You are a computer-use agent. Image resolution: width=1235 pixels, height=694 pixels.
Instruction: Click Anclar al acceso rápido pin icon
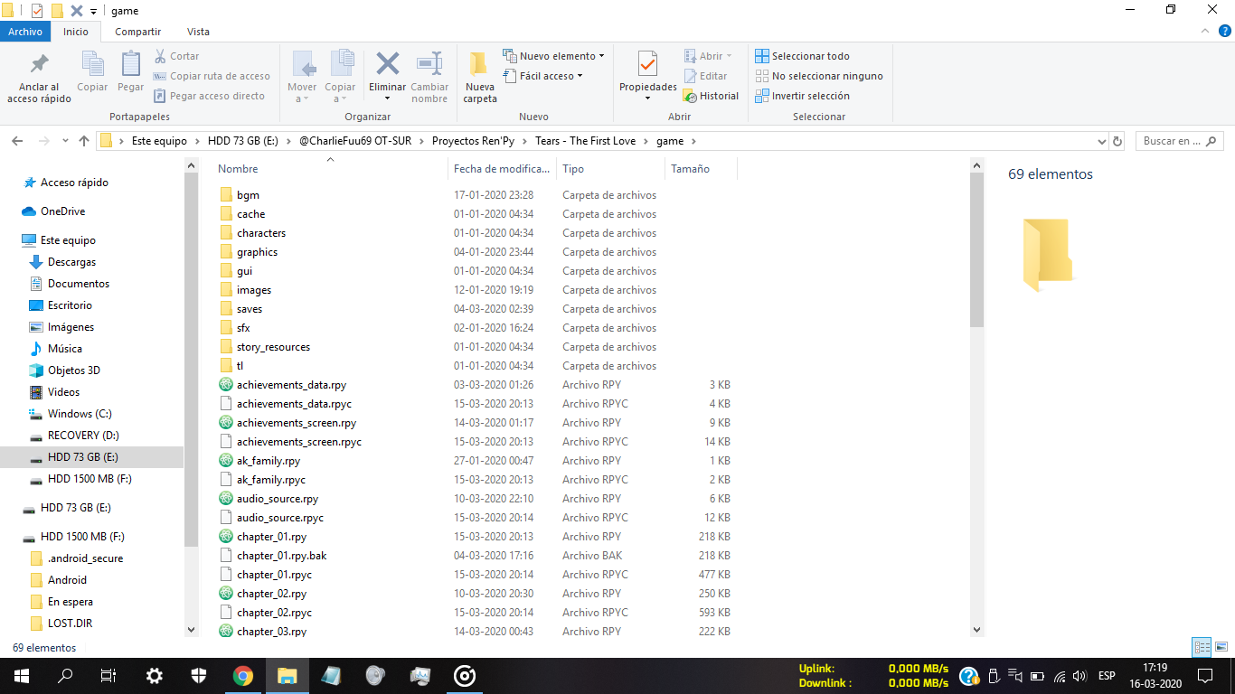[39, 65]
